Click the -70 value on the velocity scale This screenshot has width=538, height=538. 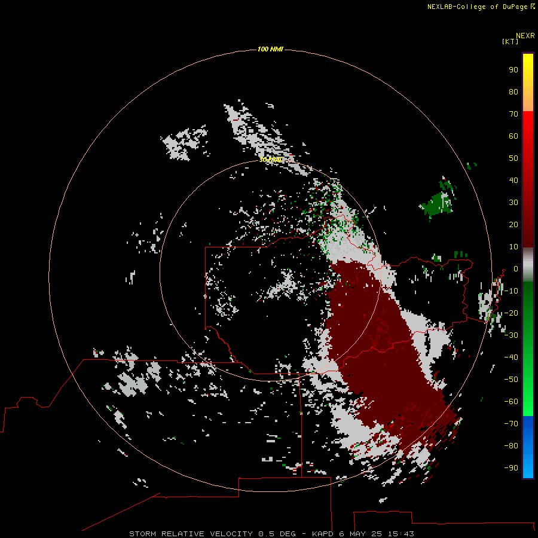click(511, 424)
